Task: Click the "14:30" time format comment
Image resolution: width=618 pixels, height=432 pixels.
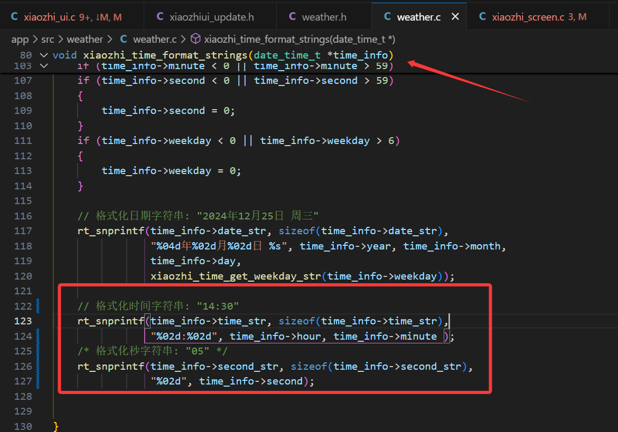Action: pos(158,306)
